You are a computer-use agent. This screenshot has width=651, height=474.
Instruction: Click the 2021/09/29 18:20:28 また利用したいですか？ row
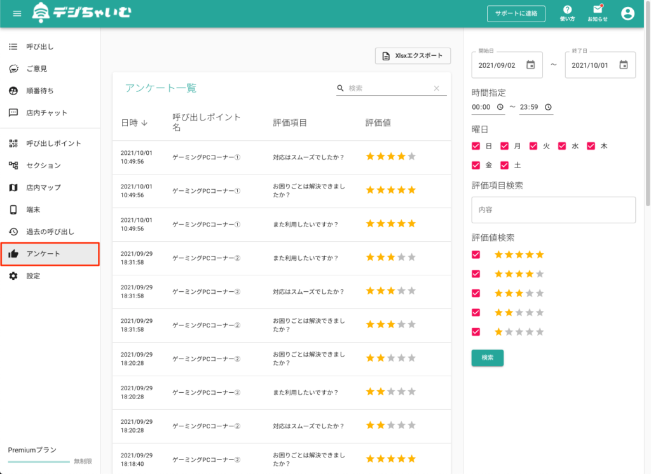coord(282,392)
